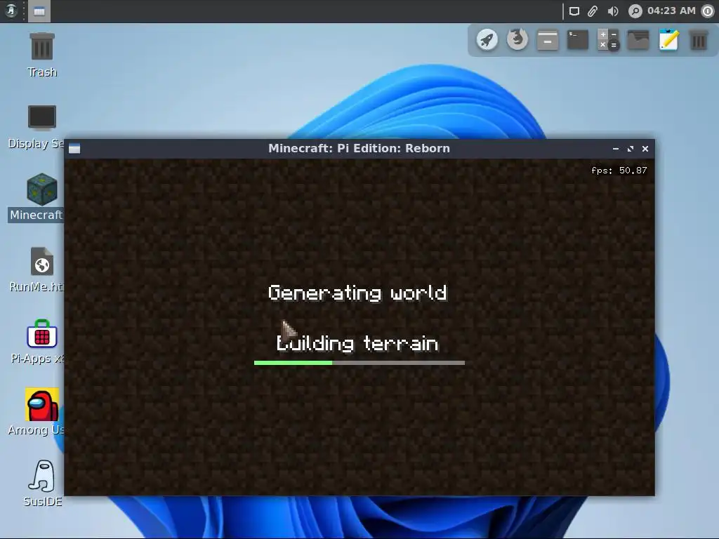This screenshot has height=539, width=719.
Task: Click the display tray icon
Action: (x=574, y=11)
